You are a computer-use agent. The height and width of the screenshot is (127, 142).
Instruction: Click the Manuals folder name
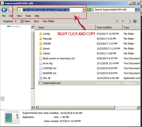(47, 39)
